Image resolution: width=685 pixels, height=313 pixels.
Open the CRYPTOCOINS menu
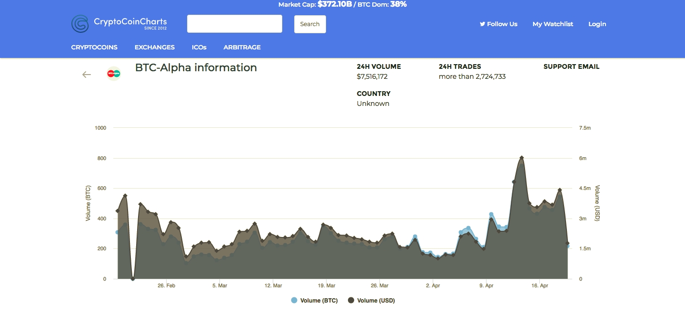(x=94, y=47)
